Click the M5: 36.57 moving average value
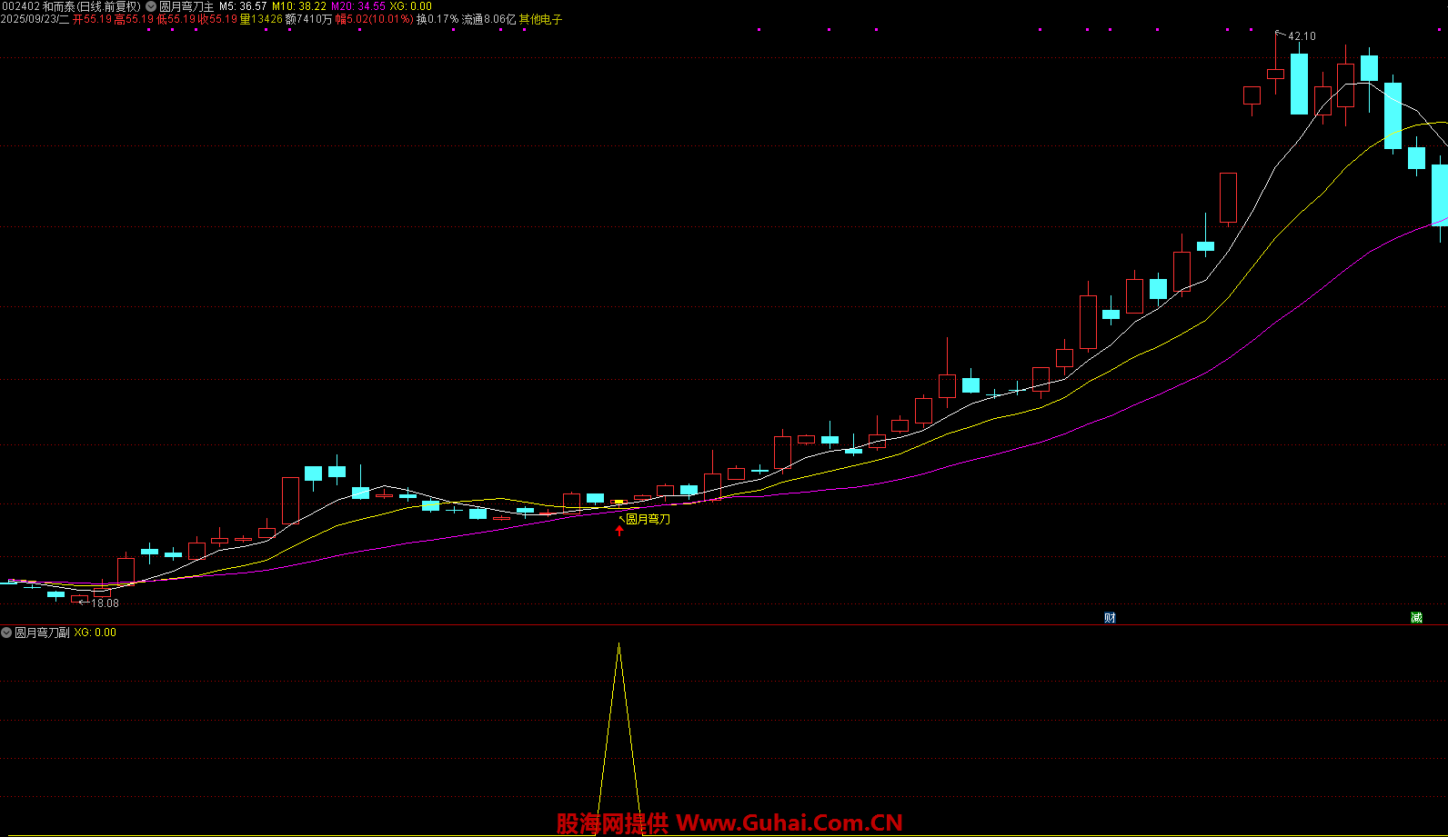The image size is (1448, 837). pos(243,6)
